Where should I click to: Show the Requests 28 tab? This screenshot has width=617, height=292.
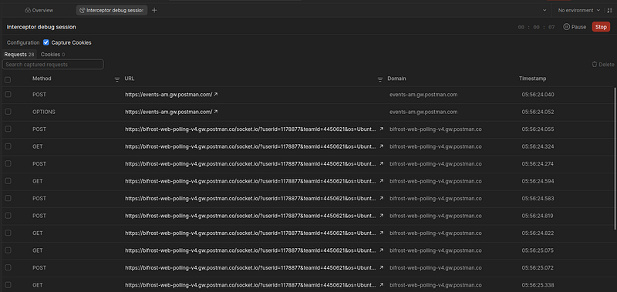(x=19, y=54)
